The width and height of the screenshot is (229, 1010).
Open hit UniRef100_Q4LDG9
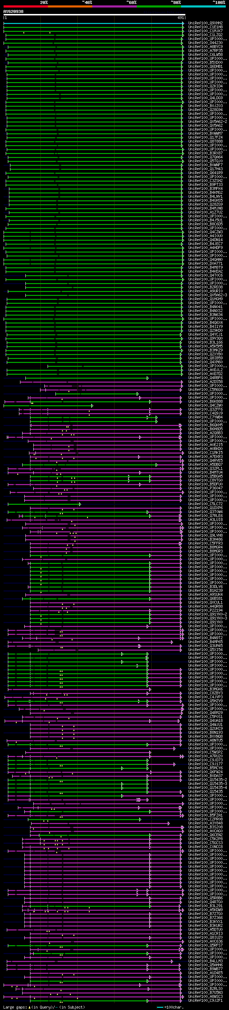click(x=205, y=98)
